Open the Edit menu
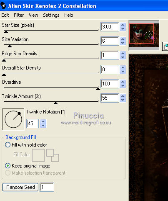This screenshot has height=201, width=168. [x=5, y=15]
